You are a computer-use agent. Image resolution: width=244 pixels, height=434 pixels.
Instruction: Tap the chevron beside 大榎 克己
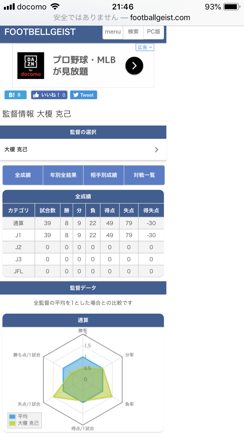click(x=156, y=150)
